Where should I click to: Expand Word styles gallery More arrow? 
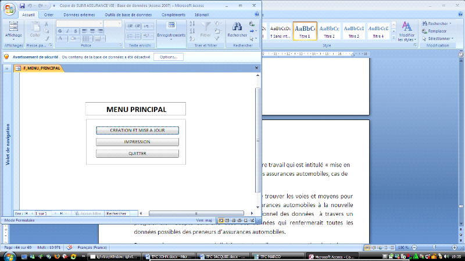point(394,38)
